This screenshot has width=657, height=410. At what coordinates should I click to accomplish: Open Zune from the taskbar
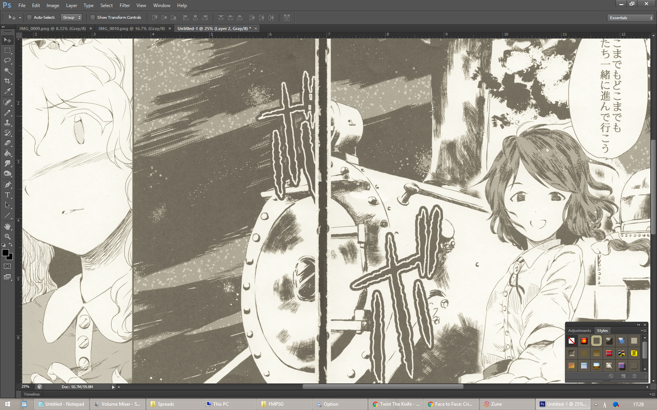(507, 404)
